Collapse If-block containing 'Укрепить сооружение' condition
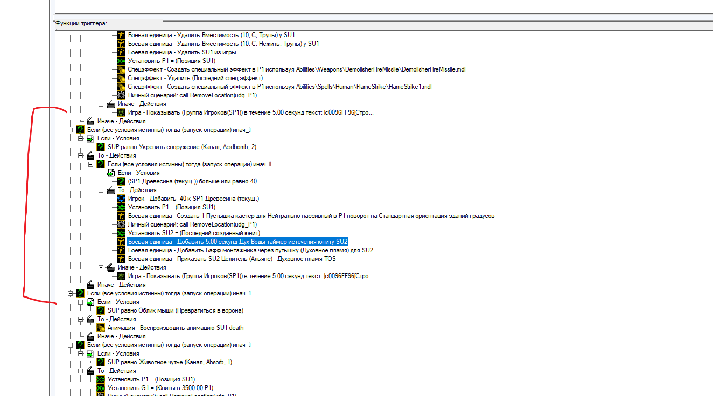Screen dimensions: 713x396 (x=70, y=130)
